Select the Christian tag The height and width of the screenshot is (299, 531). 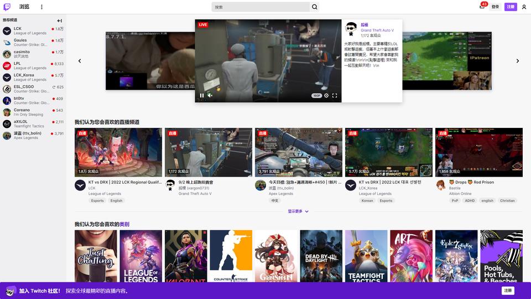click(507, 200)
